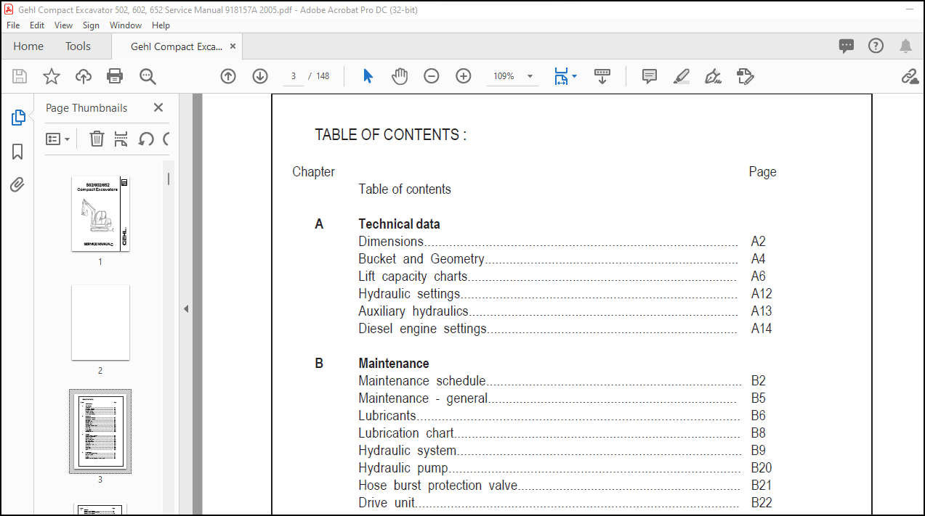This screenshot has height=516, width=925.
Task: Upload the file to the cloud
Action: 84,76
